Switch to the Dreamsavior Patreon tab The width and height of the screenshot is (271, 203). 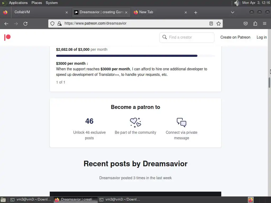point(101,12)
